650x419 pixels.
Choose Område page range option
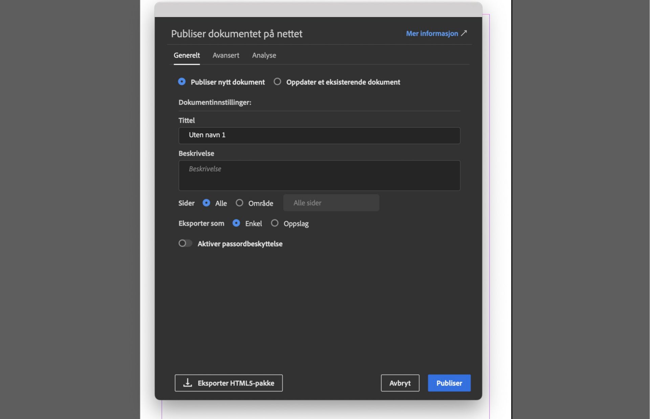coord(239,203)
